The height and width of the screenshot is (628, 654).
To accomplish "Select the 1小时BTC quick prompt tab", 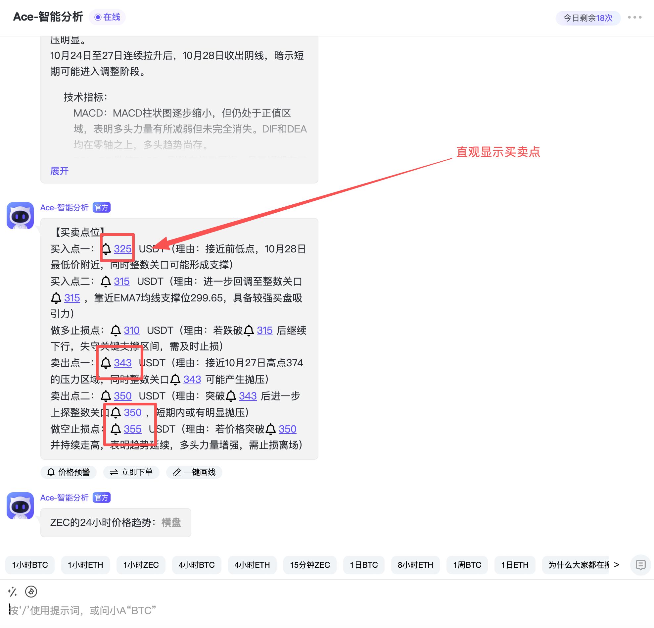I will 29,565.
